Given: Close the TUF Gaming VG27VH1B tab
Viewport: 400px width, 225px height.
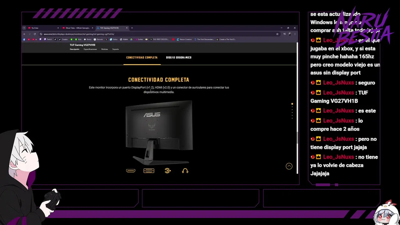Looking at the screenshot, I should click(127, 28).
